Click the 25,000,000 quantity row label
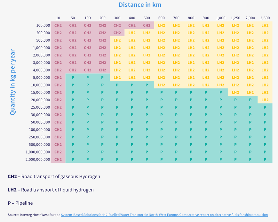 40,107
